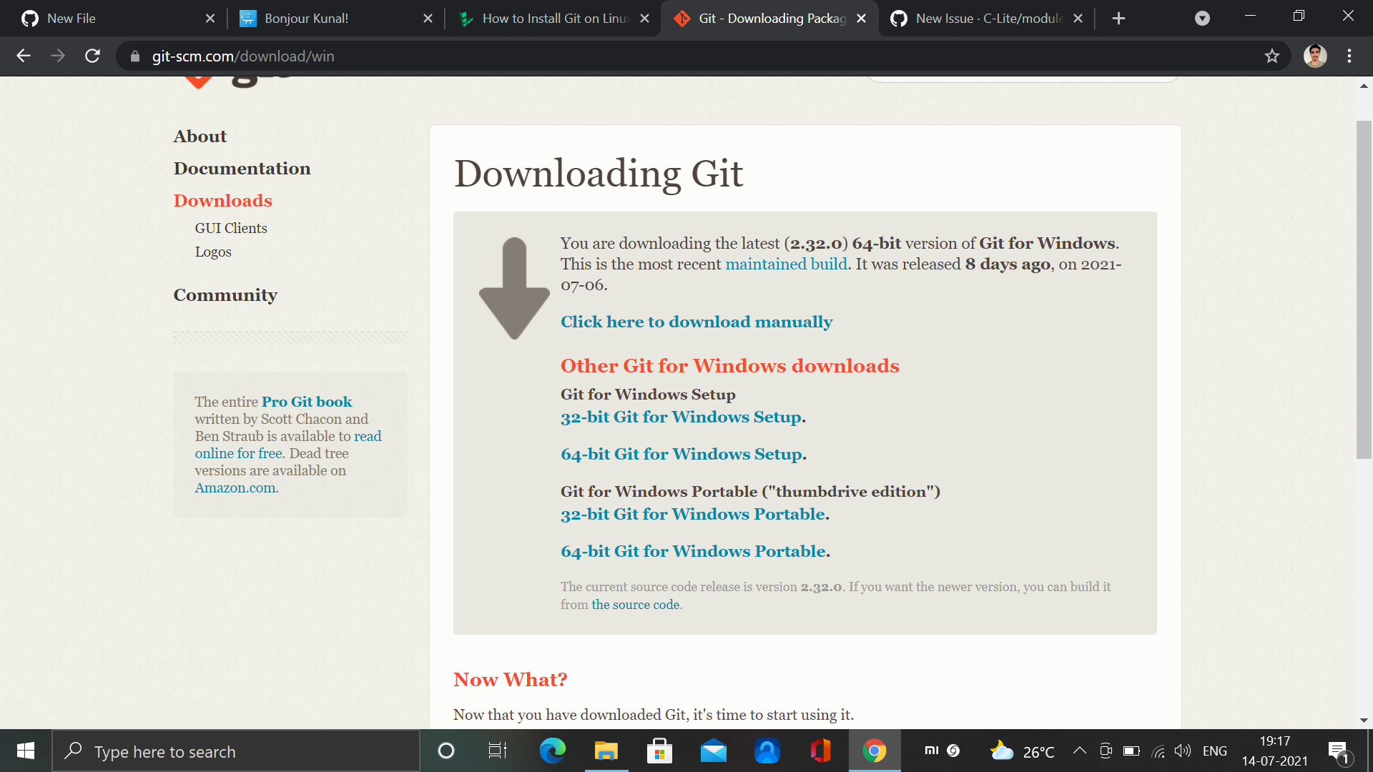
Task: Launch Microsoft Edge from the taskbar
Action: point(552,751)
